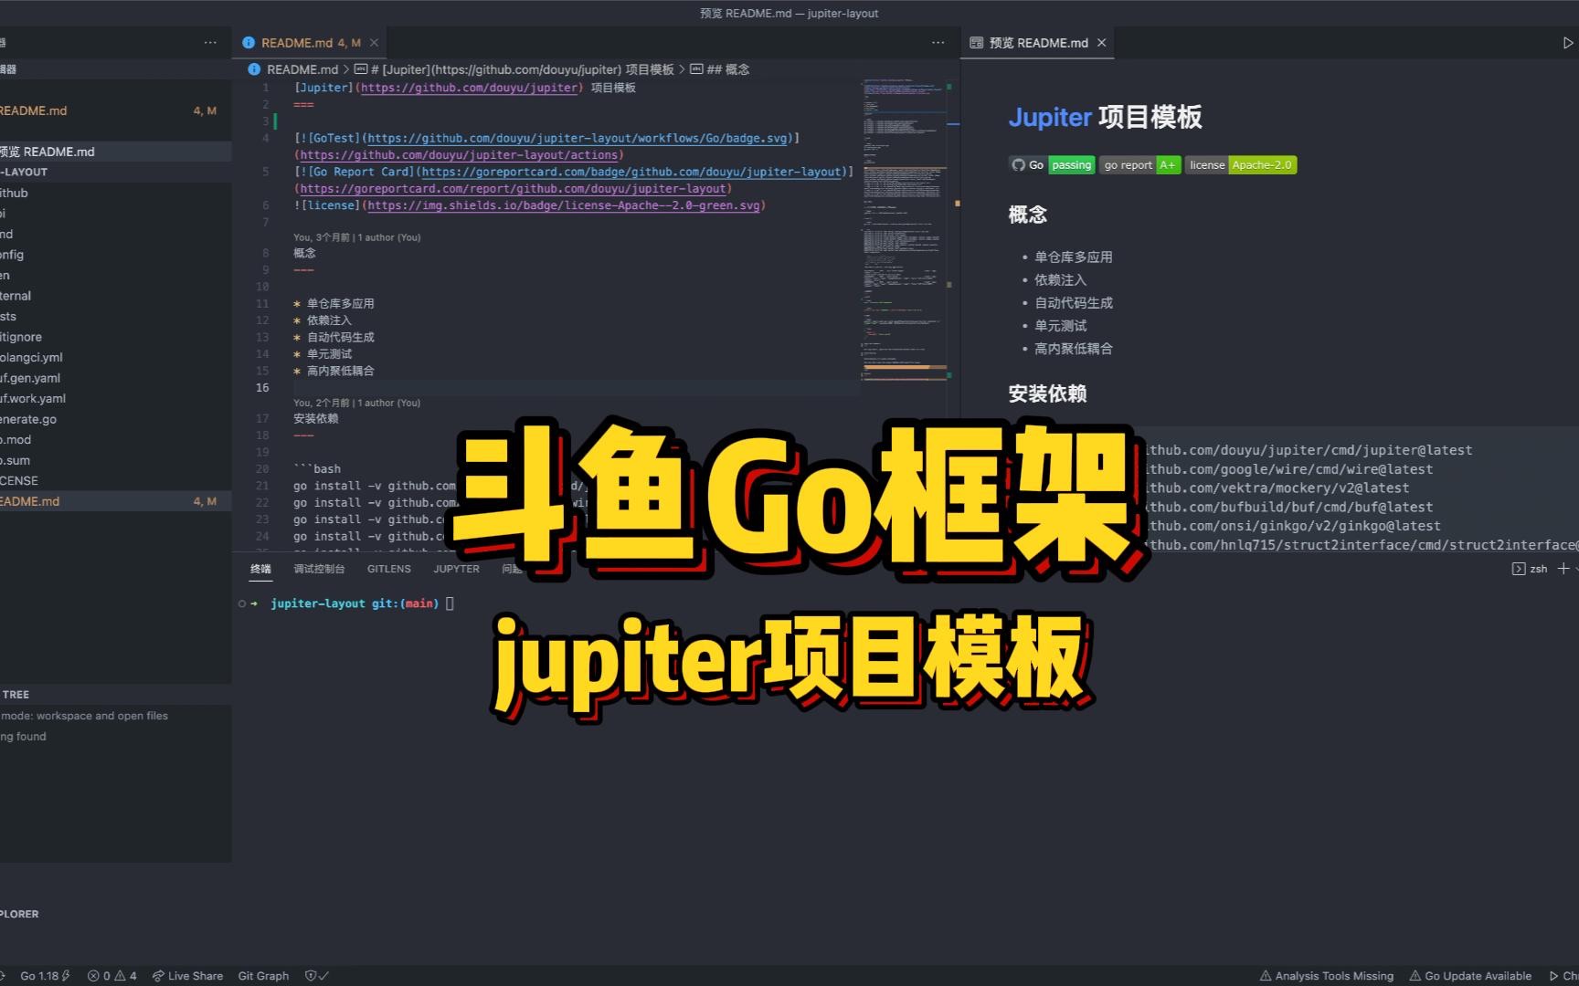Open Analysis Tools Missing warning
The image size is (1579, 986).
[1327, 976]
